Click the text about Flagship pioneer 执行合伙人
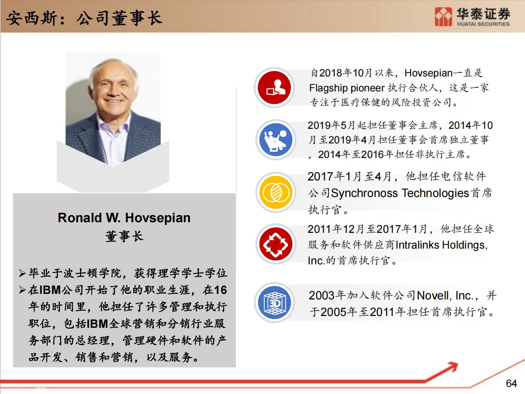The image size is (525, 394). [399, 87]
